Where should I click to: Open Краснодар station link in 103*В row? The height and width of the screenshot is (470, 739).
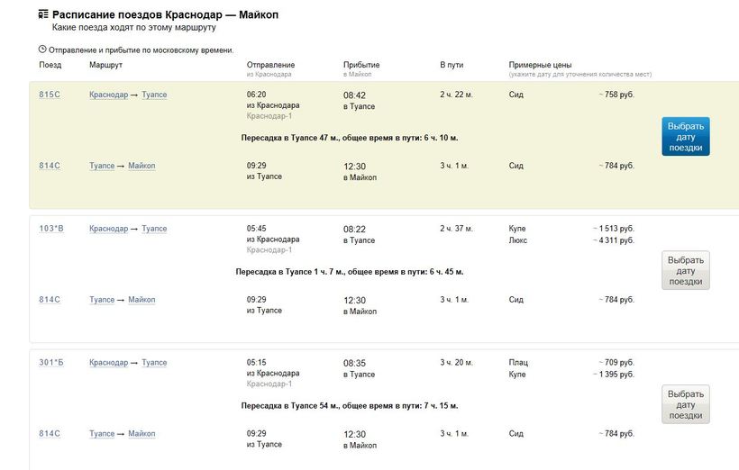pyautogui.click(x=108, y=229)
